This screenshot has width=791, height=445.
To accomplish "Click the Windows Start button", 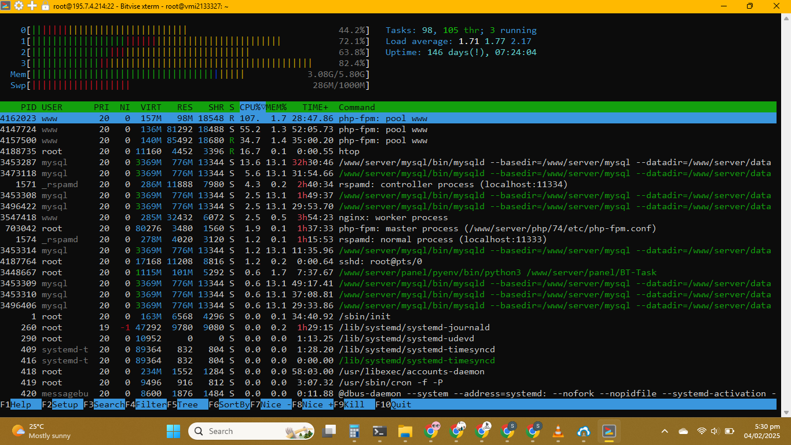I will (x=173, y=431).
